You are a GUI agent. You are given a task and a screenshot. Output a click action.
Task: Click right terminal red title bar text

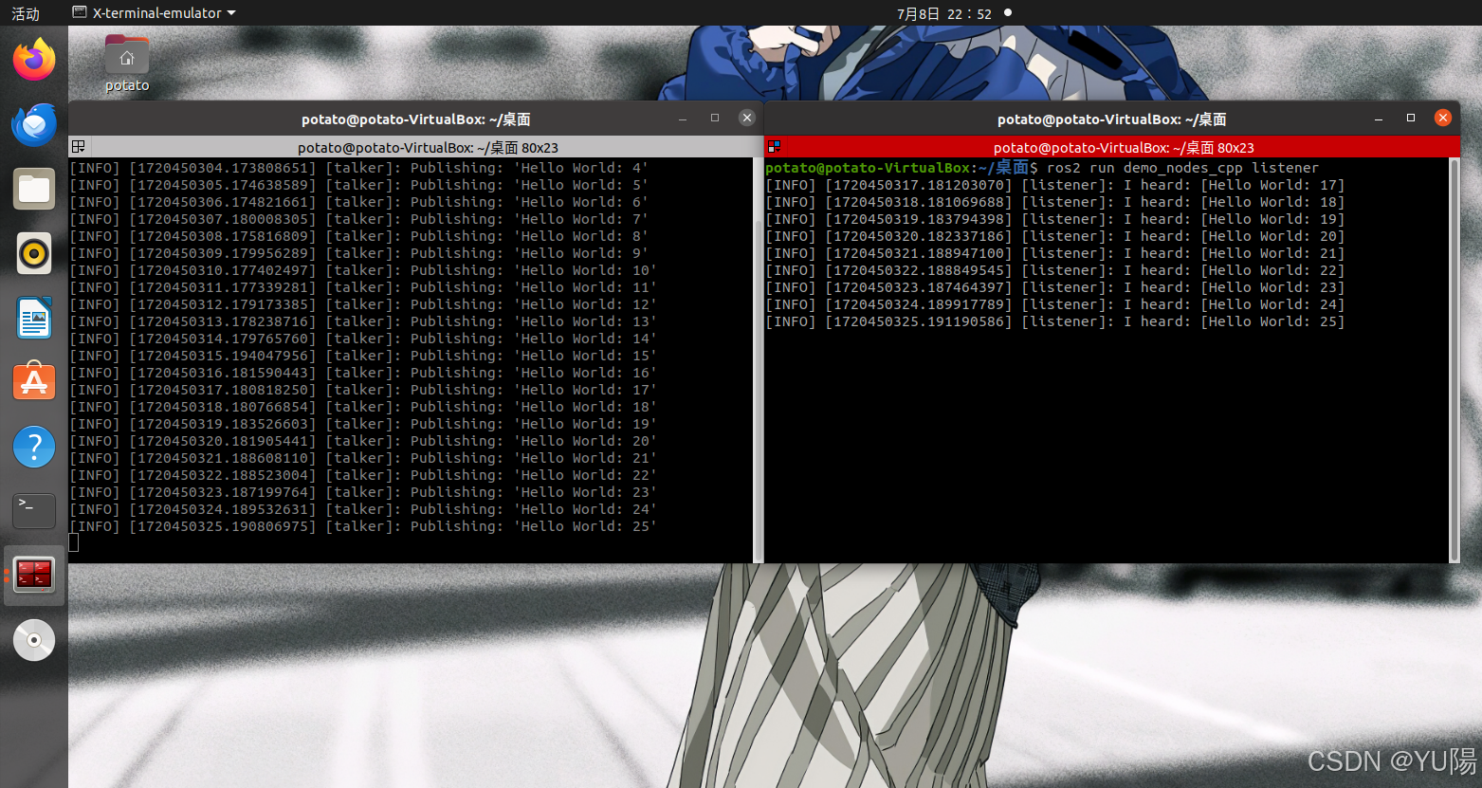tap(1124, 148)
